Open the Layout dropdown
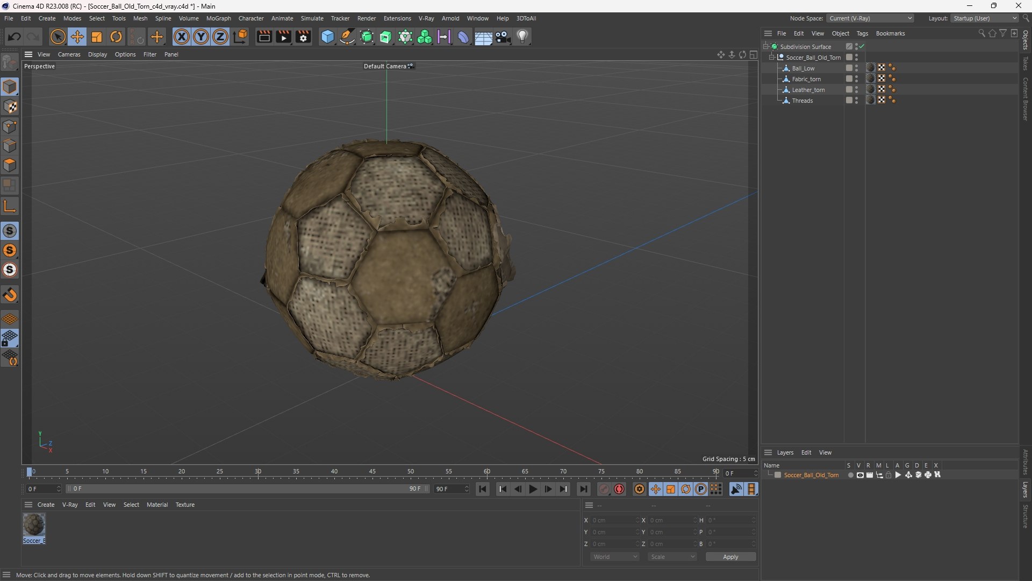1032x581 pixels. tap(985, 18)
